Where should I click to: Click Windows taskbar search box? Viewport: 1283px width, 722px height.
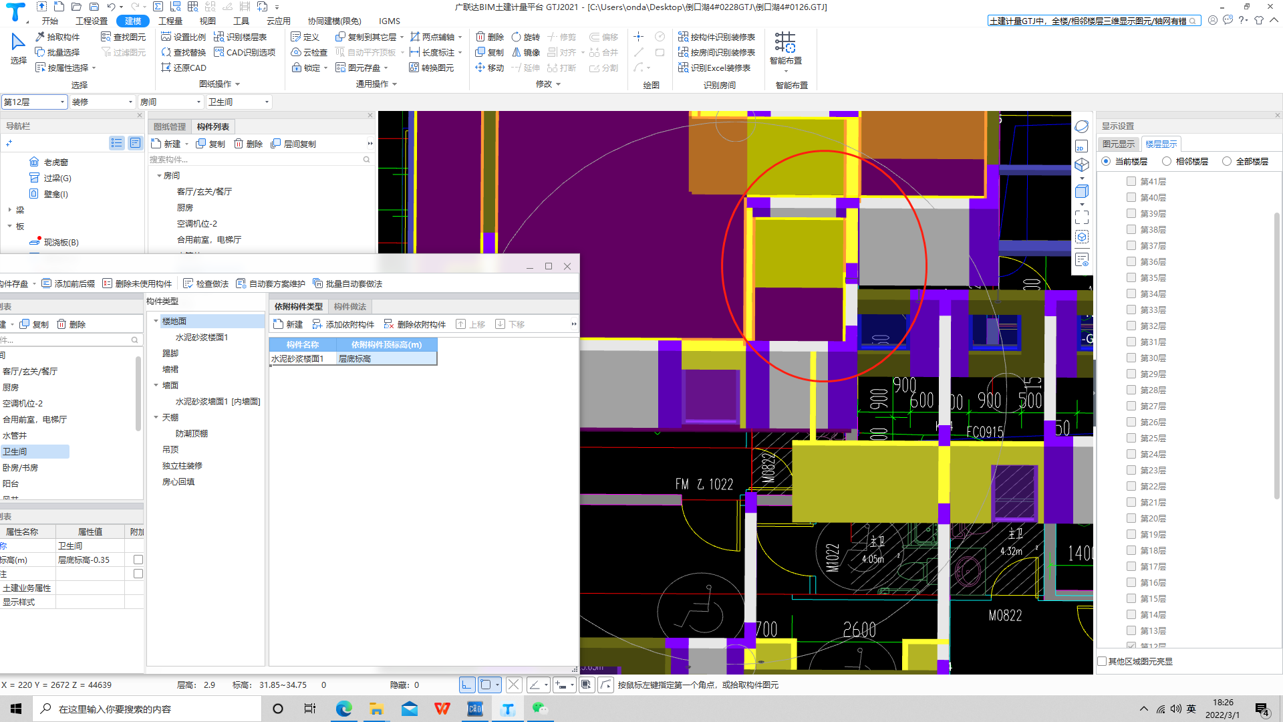coord(147,709)
